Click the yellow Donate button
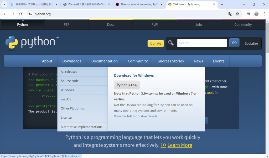 click(156, 43)
